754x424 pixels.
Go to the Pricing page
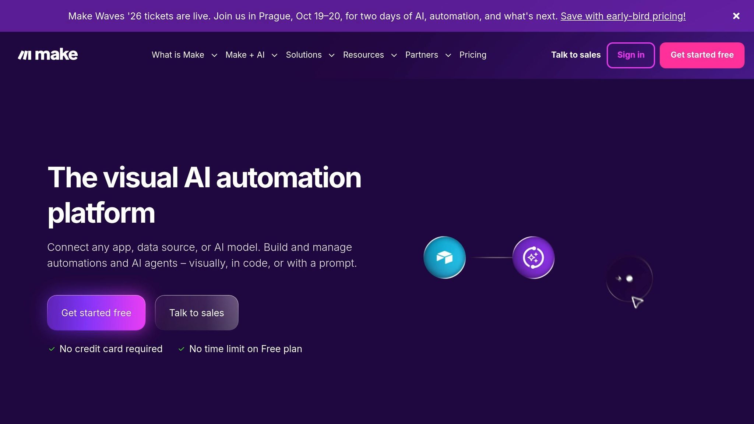(473, 55)
